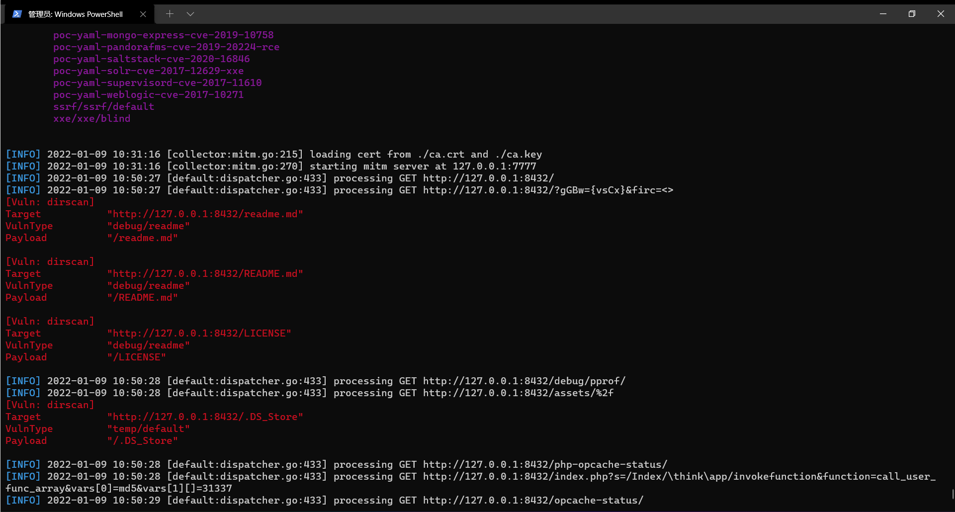Image resolution: width=955 pixels, height=512 pixels.
Task: Click the link http://127.0.0.1:8432/LICENSE
Action: [199, 333]
